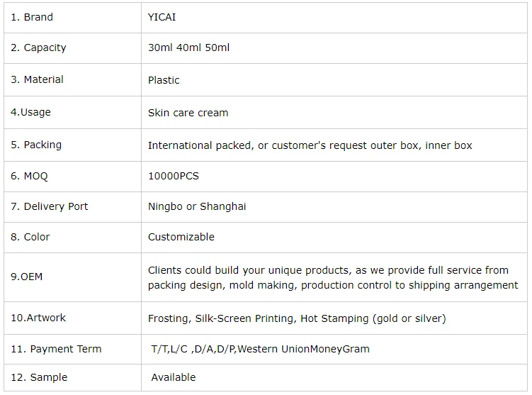This screenshot has width=532, height=395.
Task: Select the 10000PCS quantity value
Action: (x=174, y=176)
